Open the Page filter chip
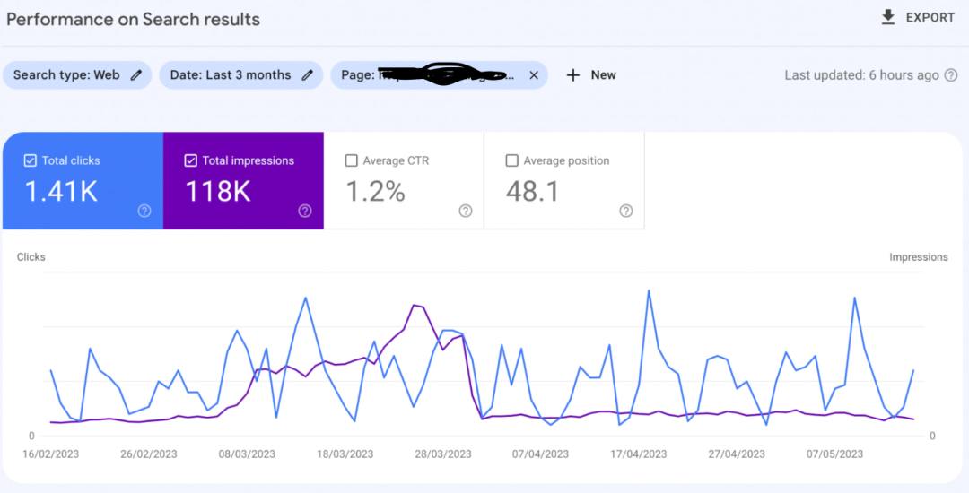The width and height of the screenshot is (969, 493). tap(439, 75)
